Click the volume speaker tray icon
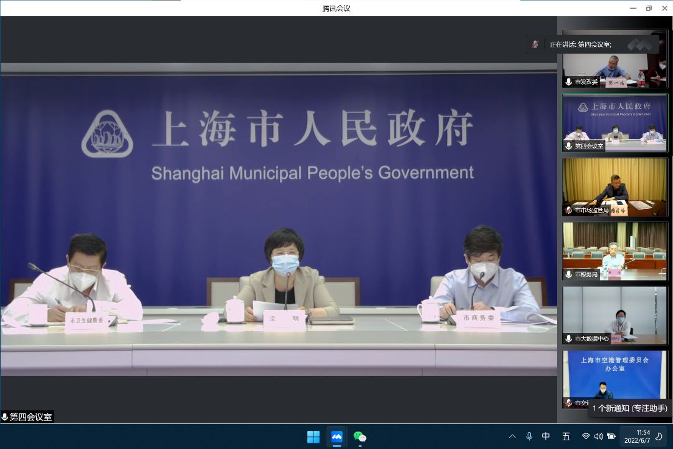 point(598,437)
